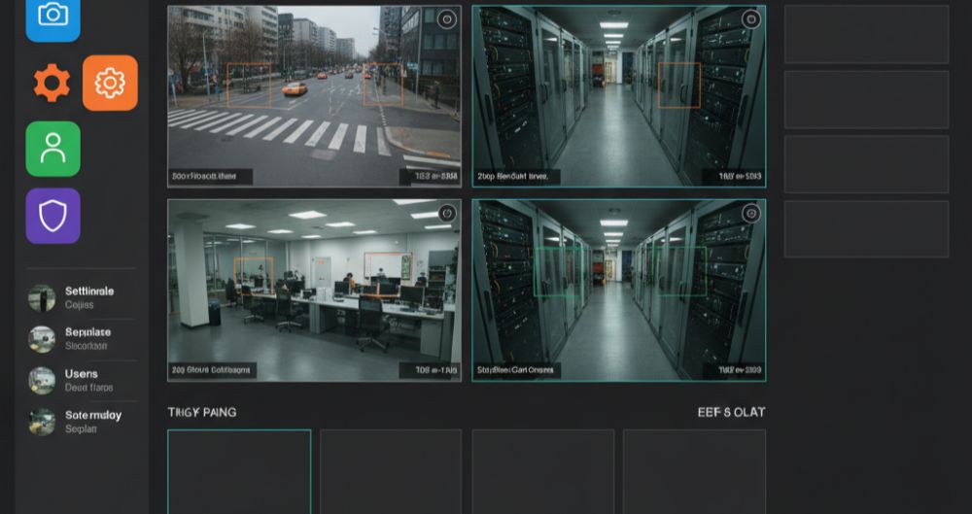
Task: Select second empty card under 'TRIGY PAING'
Action: coord(391,472)
